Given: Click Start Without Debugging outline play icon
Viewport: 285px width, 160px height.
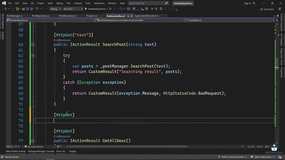Looking at the screenshot, I should [x=110, y=9].
